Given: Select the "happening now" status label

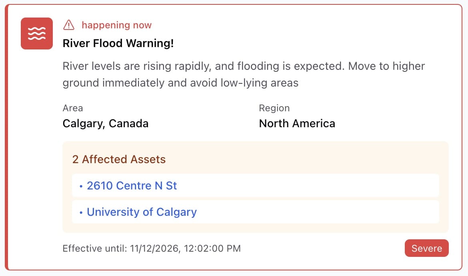Looking at the screenshot, I should [116, 25].
